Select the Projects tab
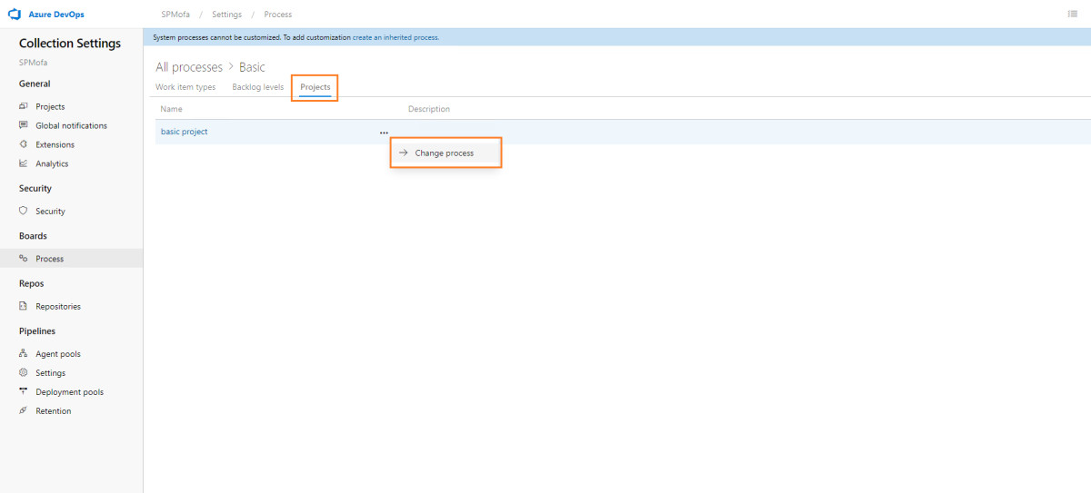The image size is (1091, 493). pyautogui.click(x=315, y=87)
